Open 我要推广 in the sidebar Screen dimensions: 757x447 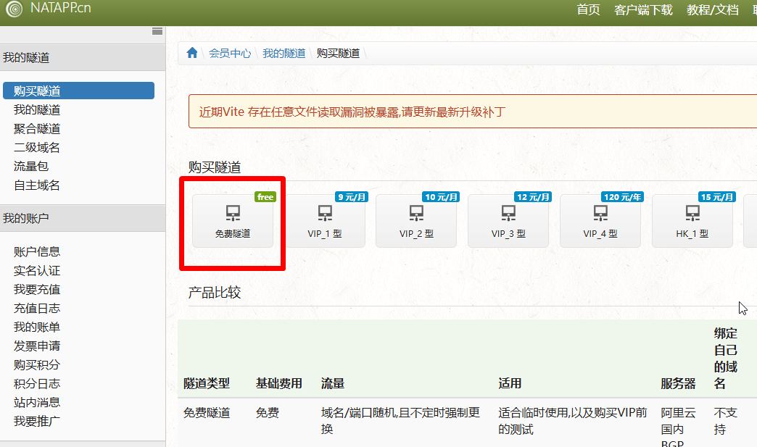tap(37, 421)
